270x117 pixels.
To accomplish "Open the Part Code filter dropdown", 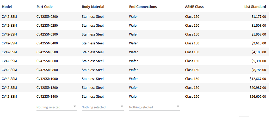I will pos(56,107).
